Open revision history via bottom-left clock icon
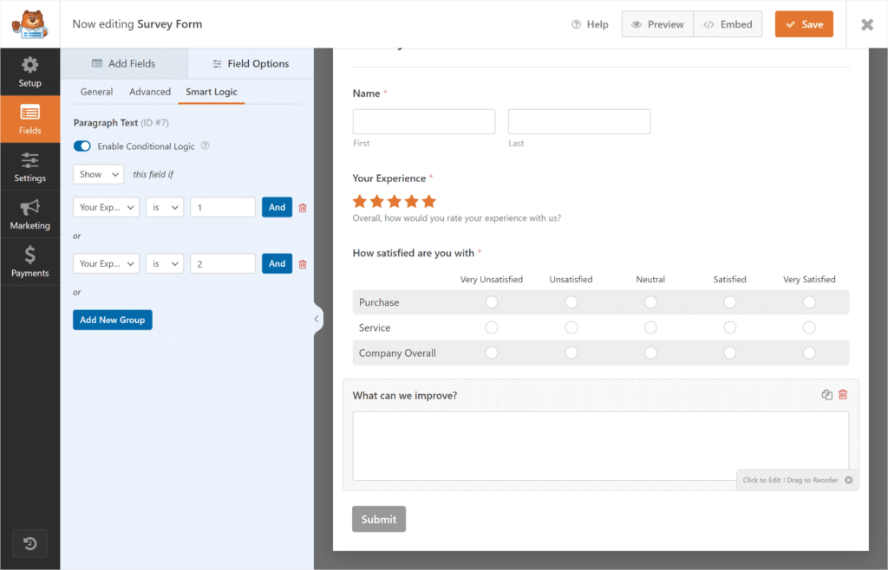This screenshot has height=570, width=888. [30, 543]
